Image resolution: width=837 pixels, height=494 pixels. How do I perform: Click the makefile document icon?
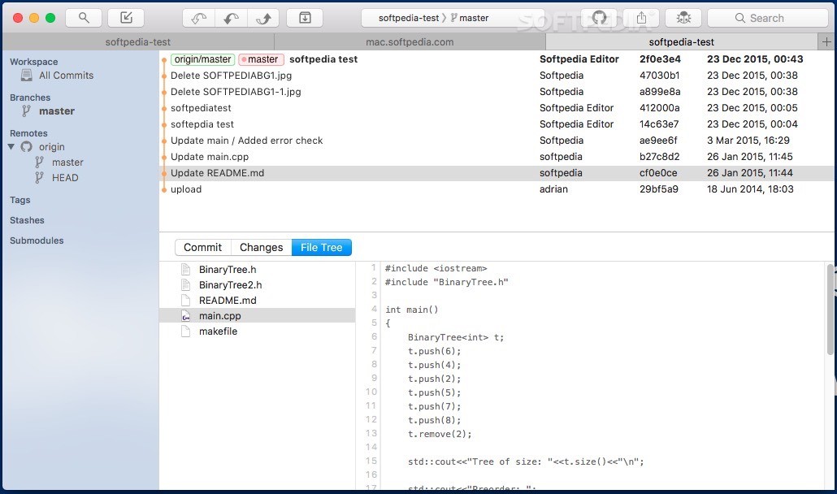[x=185, y=331]
